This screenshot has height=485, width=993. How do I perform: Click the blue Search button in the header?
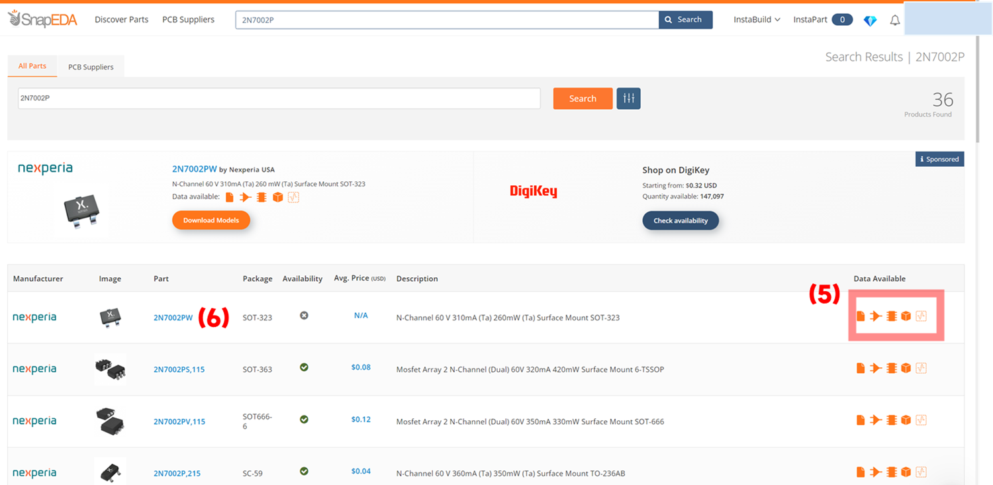click(685, 20)
